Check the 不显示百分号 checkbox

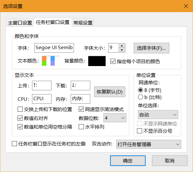tap(140, 131)
